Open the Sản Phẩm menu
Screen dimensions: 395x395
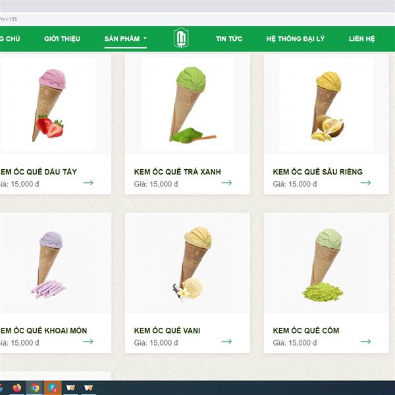tap(122, 39)
